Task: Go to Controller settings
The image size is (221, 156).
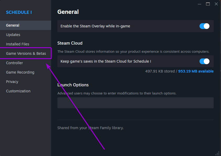Action: (25, 63)
